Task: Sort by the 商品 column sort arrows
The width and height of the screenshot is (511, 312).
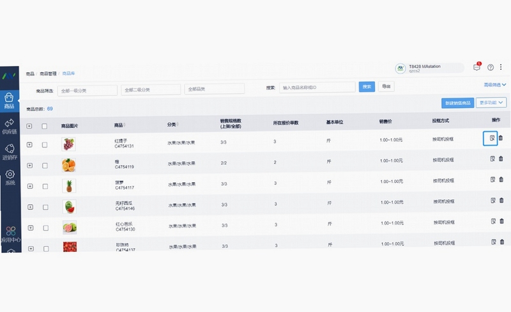Action: [125, 125]
